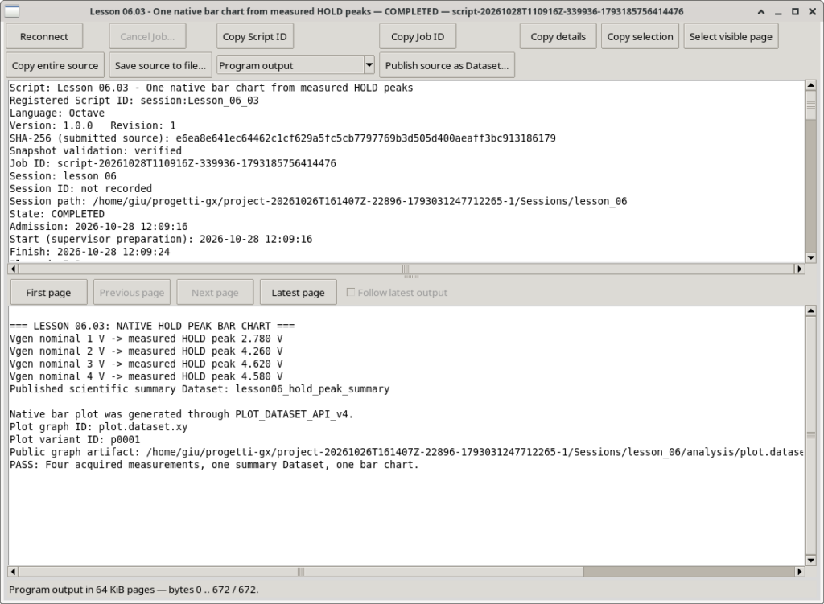Click the Next page button

215,293
